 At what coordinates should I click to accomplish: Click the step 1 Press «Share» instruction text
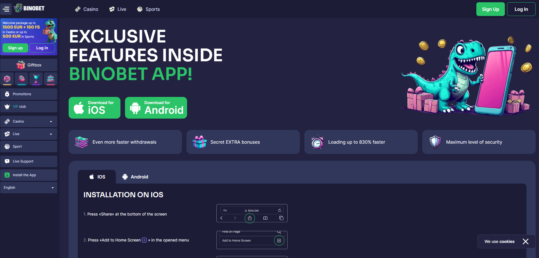[125, 214]
